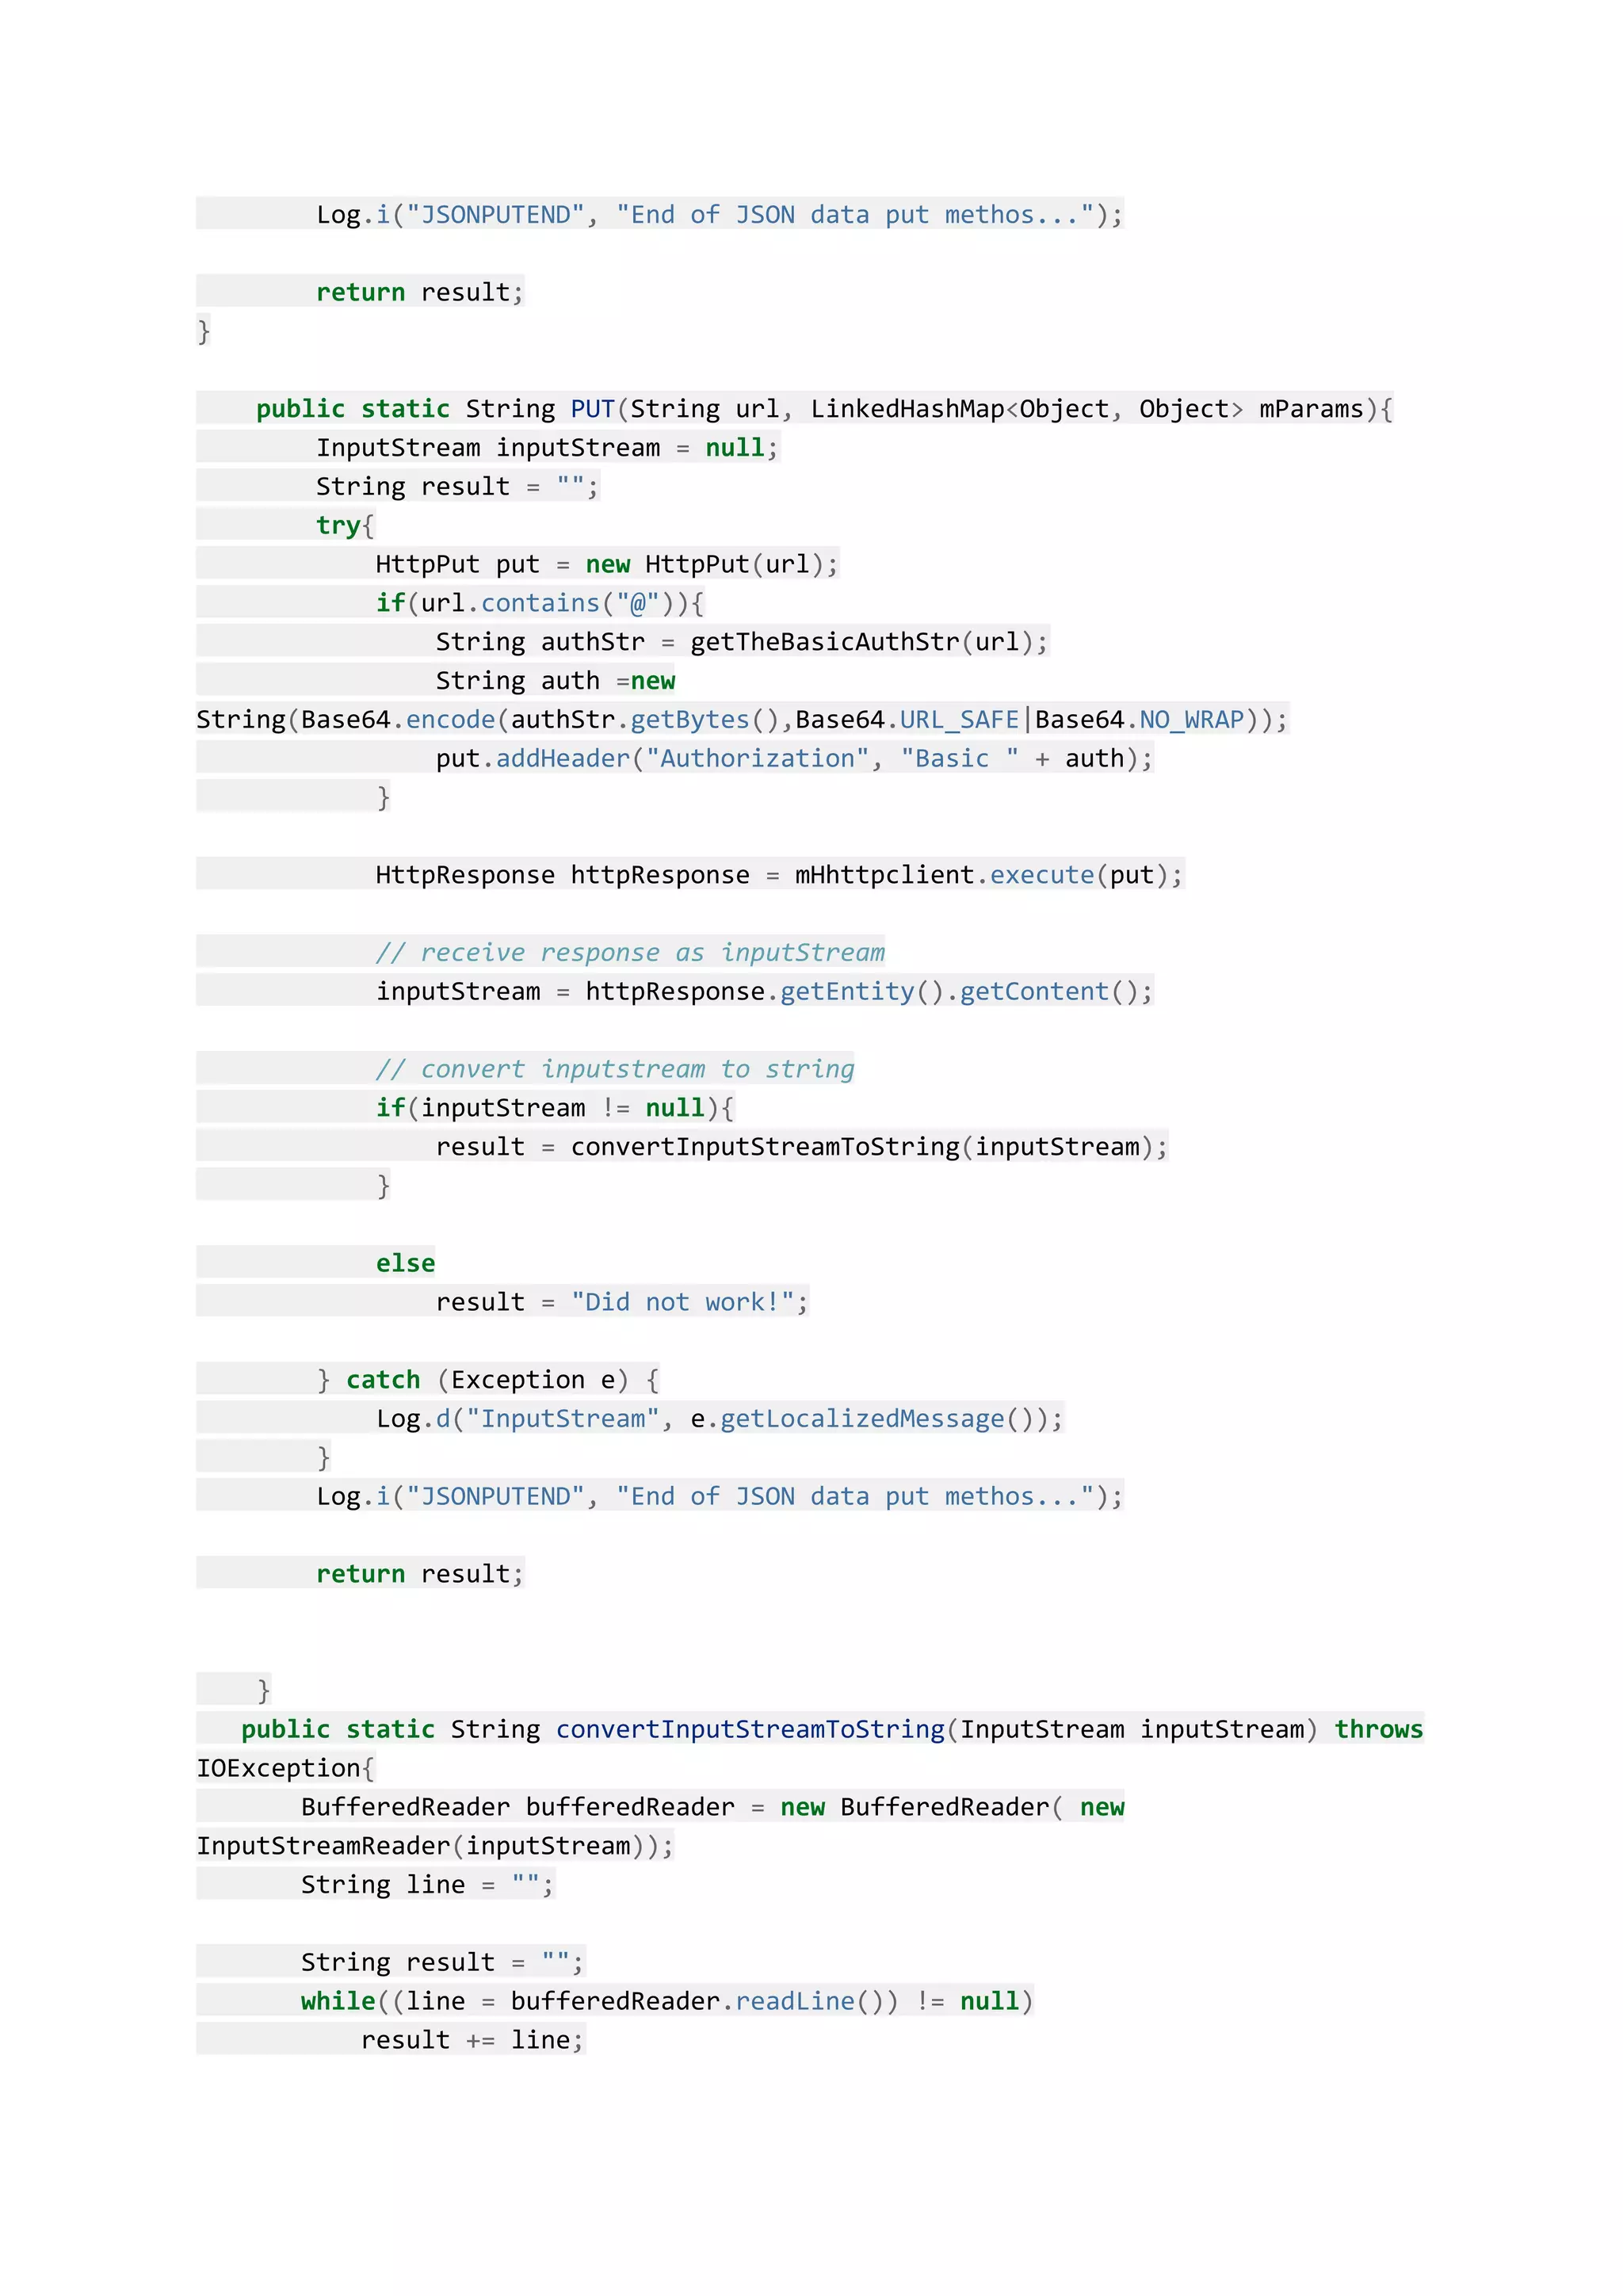1623x2296 pixels.
Task: Click the put.addHeader("Authorization") line
Action: (x=795, y=759)
